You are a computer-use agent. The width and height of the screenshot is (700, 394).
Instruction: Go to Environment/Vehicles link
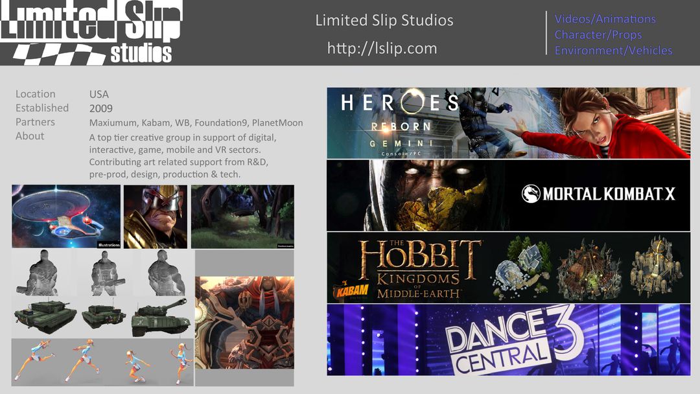tap(613, 50)
